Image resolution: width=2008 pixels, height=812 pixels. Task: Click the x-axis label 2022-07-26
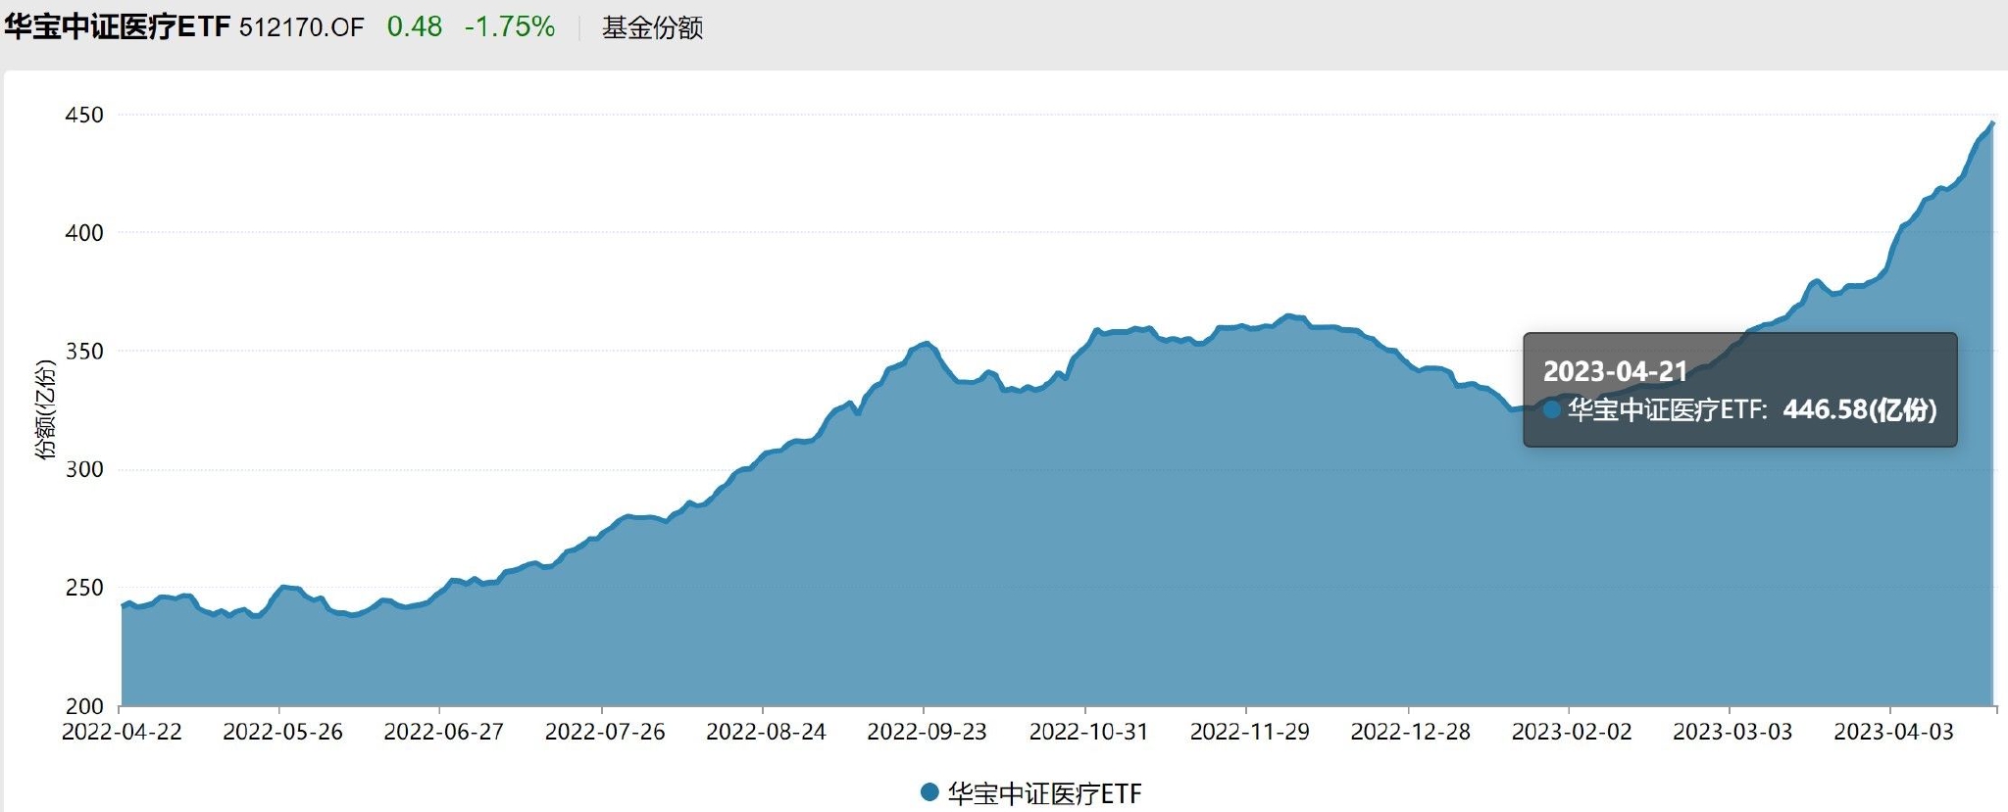coord(605,733)
